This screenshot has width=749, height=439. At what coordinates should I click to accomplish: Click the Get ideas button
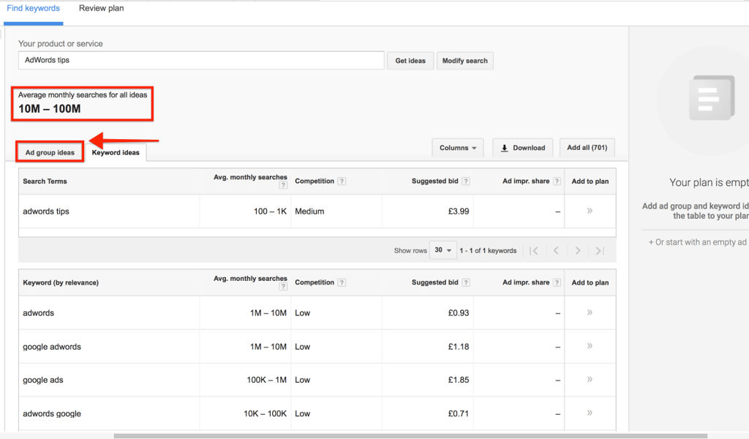point(410,61)
